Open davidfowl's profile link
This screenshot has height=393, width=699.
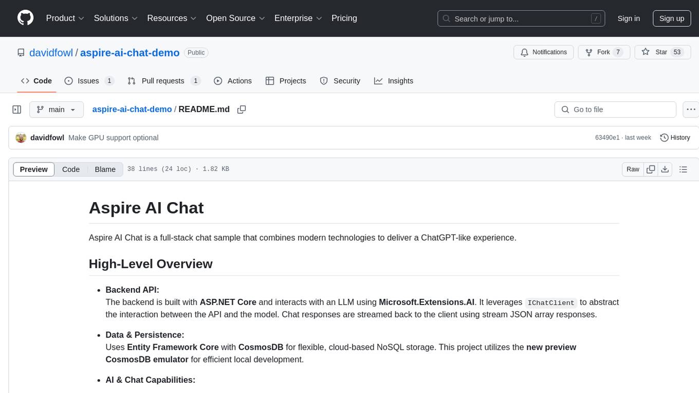click(x=51, y=52)
